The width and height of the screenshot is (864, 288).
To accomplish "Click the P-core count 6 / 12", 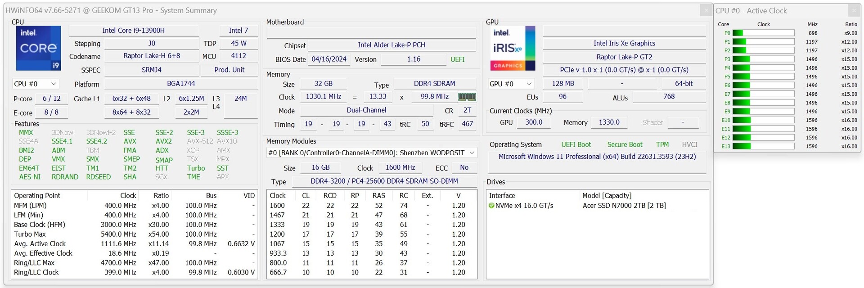I will (x=52, y=99).
